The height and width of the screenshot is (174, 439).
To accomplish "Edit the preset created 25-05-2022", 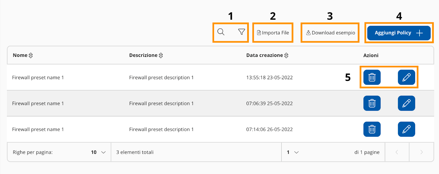I will (406, 103).
